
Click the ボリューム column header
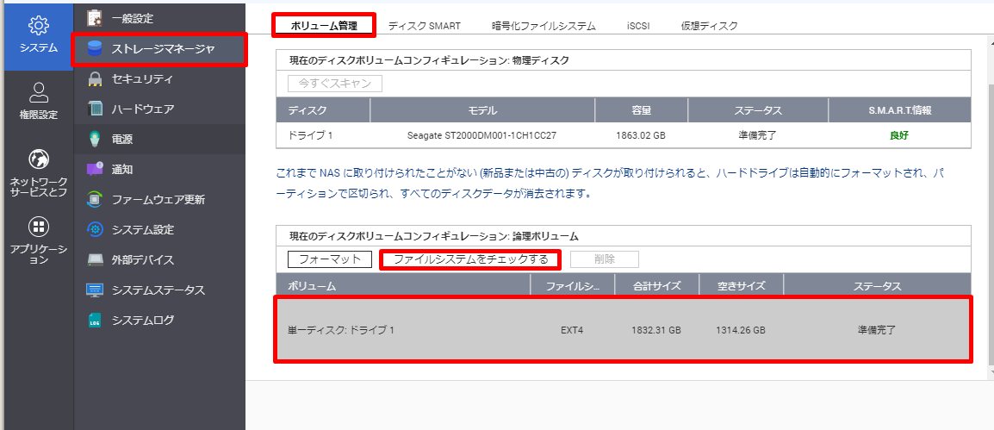(x=402, y=286)
